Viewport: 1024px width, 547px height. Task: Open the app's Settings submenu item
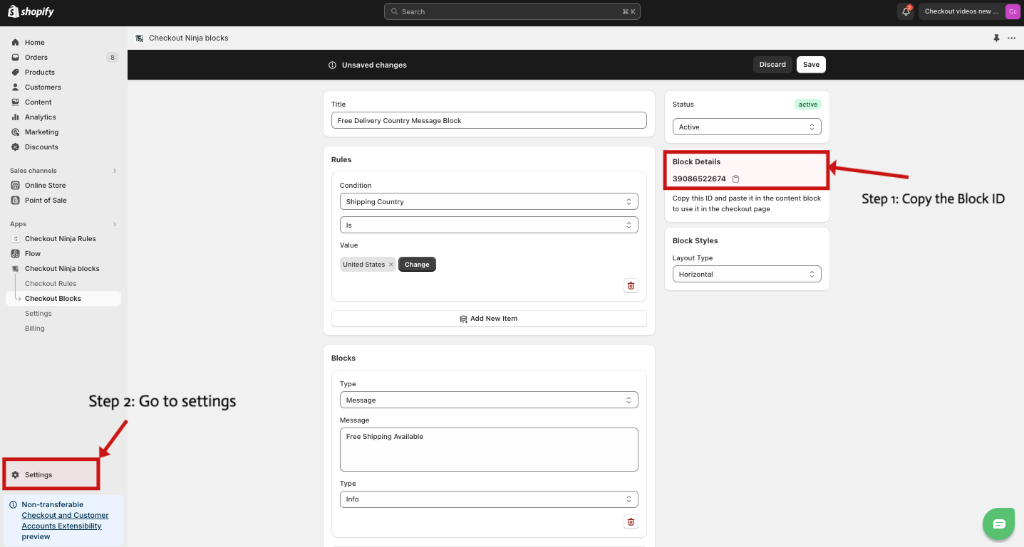(38, 314)
